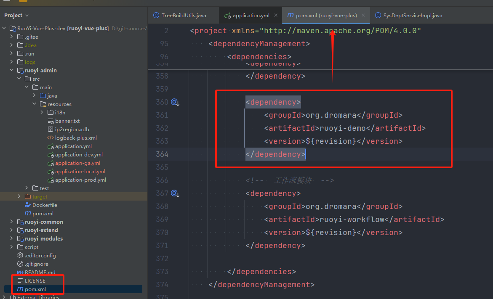Viewport: 493px width, 299px height.
Task: Click ${revision} version on line 370
Action: coord(331,233)
